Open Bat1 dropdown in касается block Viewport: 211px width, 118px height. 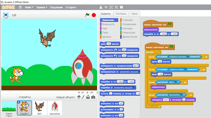176,82
